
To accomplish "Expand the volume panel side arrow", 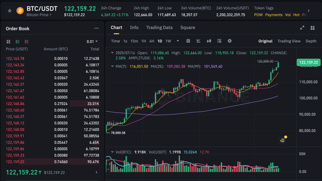I will coord(108,170).
